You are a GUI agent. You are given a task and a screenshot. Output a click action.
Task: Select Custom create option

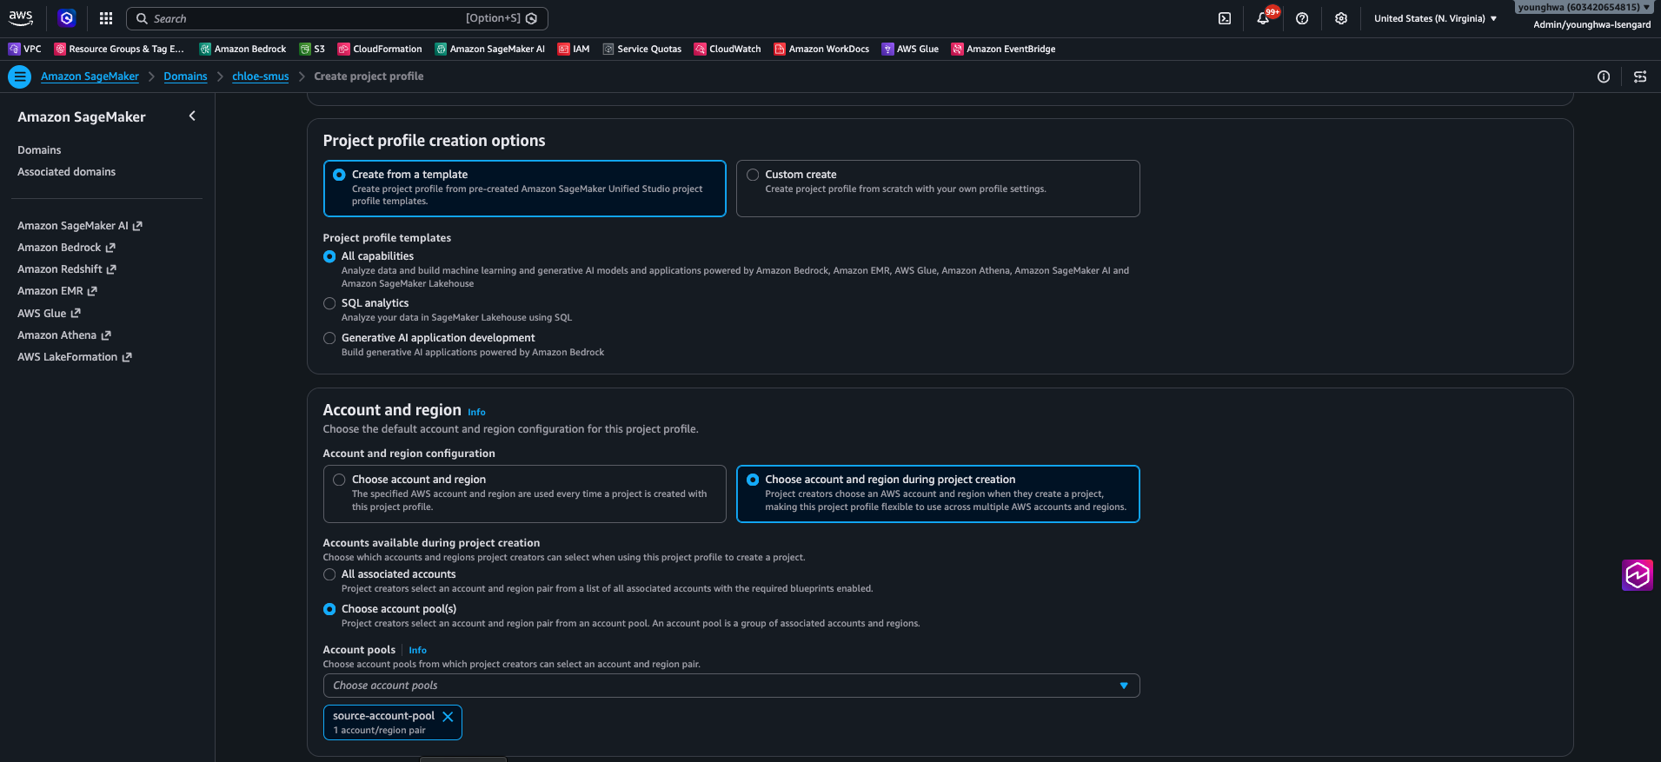[938, 188]
